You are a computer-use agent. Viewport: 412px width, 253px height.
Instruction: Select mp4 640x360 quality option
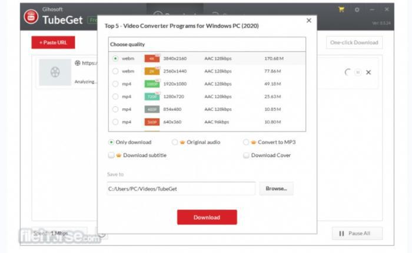tap(115, 122)
